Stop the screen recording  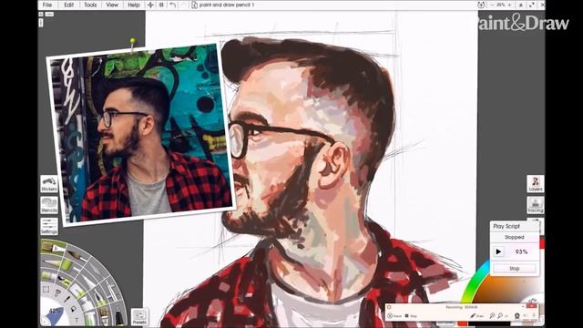tap(411, 316)
